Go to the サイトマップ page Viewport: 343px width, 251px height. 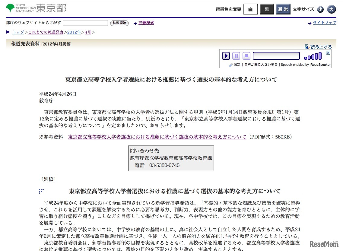pos(324,23)
